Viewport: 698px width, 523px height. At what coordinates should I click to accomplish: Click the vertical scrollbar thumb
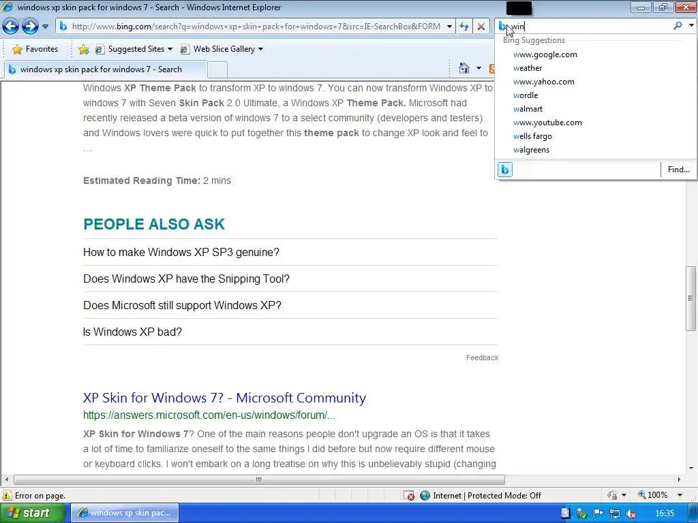pyautogui.click(x=691, y=298)
